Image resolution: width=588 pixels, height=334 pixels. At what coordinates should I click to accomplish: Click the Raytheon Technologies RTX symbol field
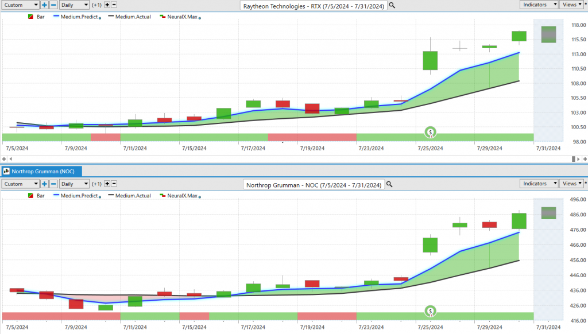click(313, 6)
